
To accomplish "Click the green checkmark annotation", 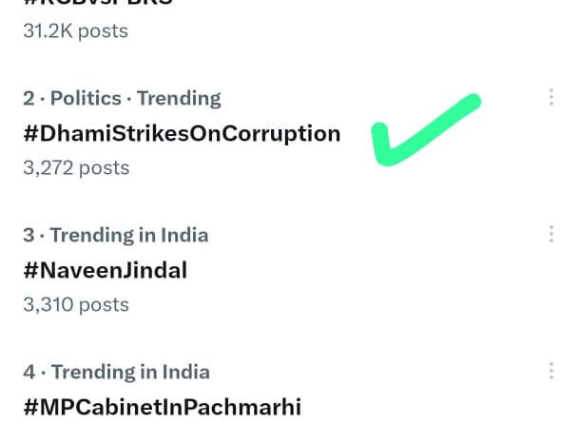I will click(x=423, y=131).
